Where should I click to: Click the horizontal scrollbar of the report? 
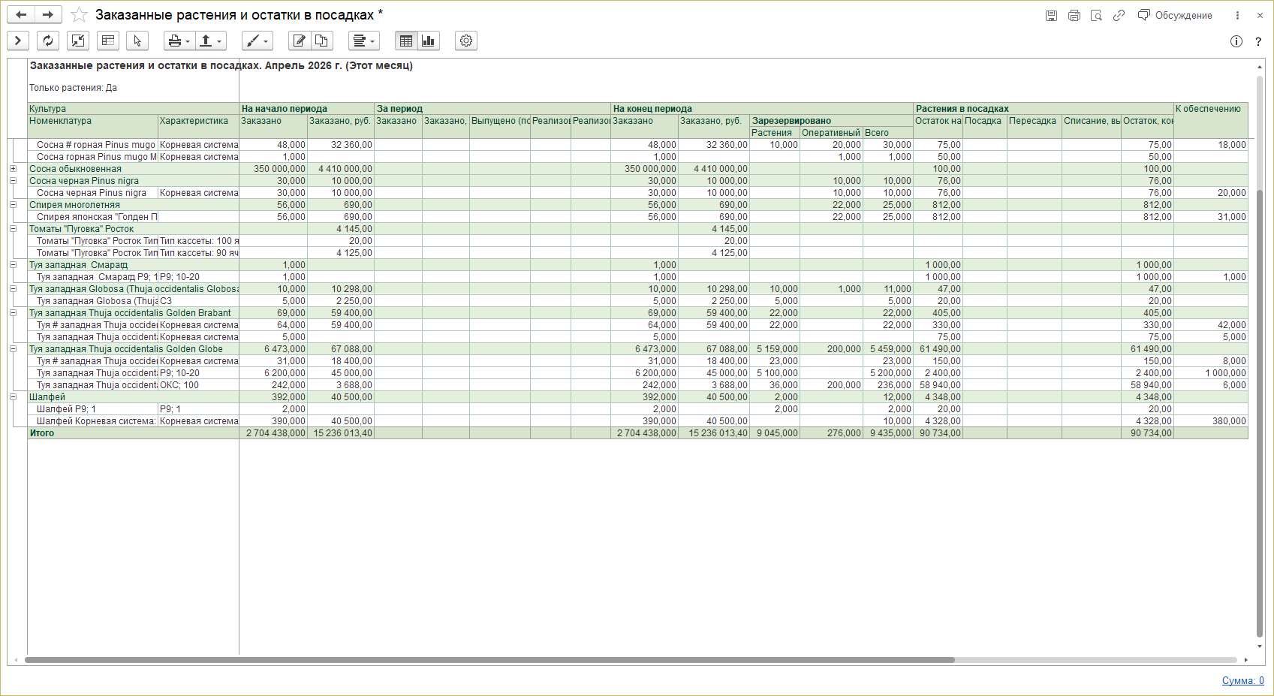click(488, 660)
